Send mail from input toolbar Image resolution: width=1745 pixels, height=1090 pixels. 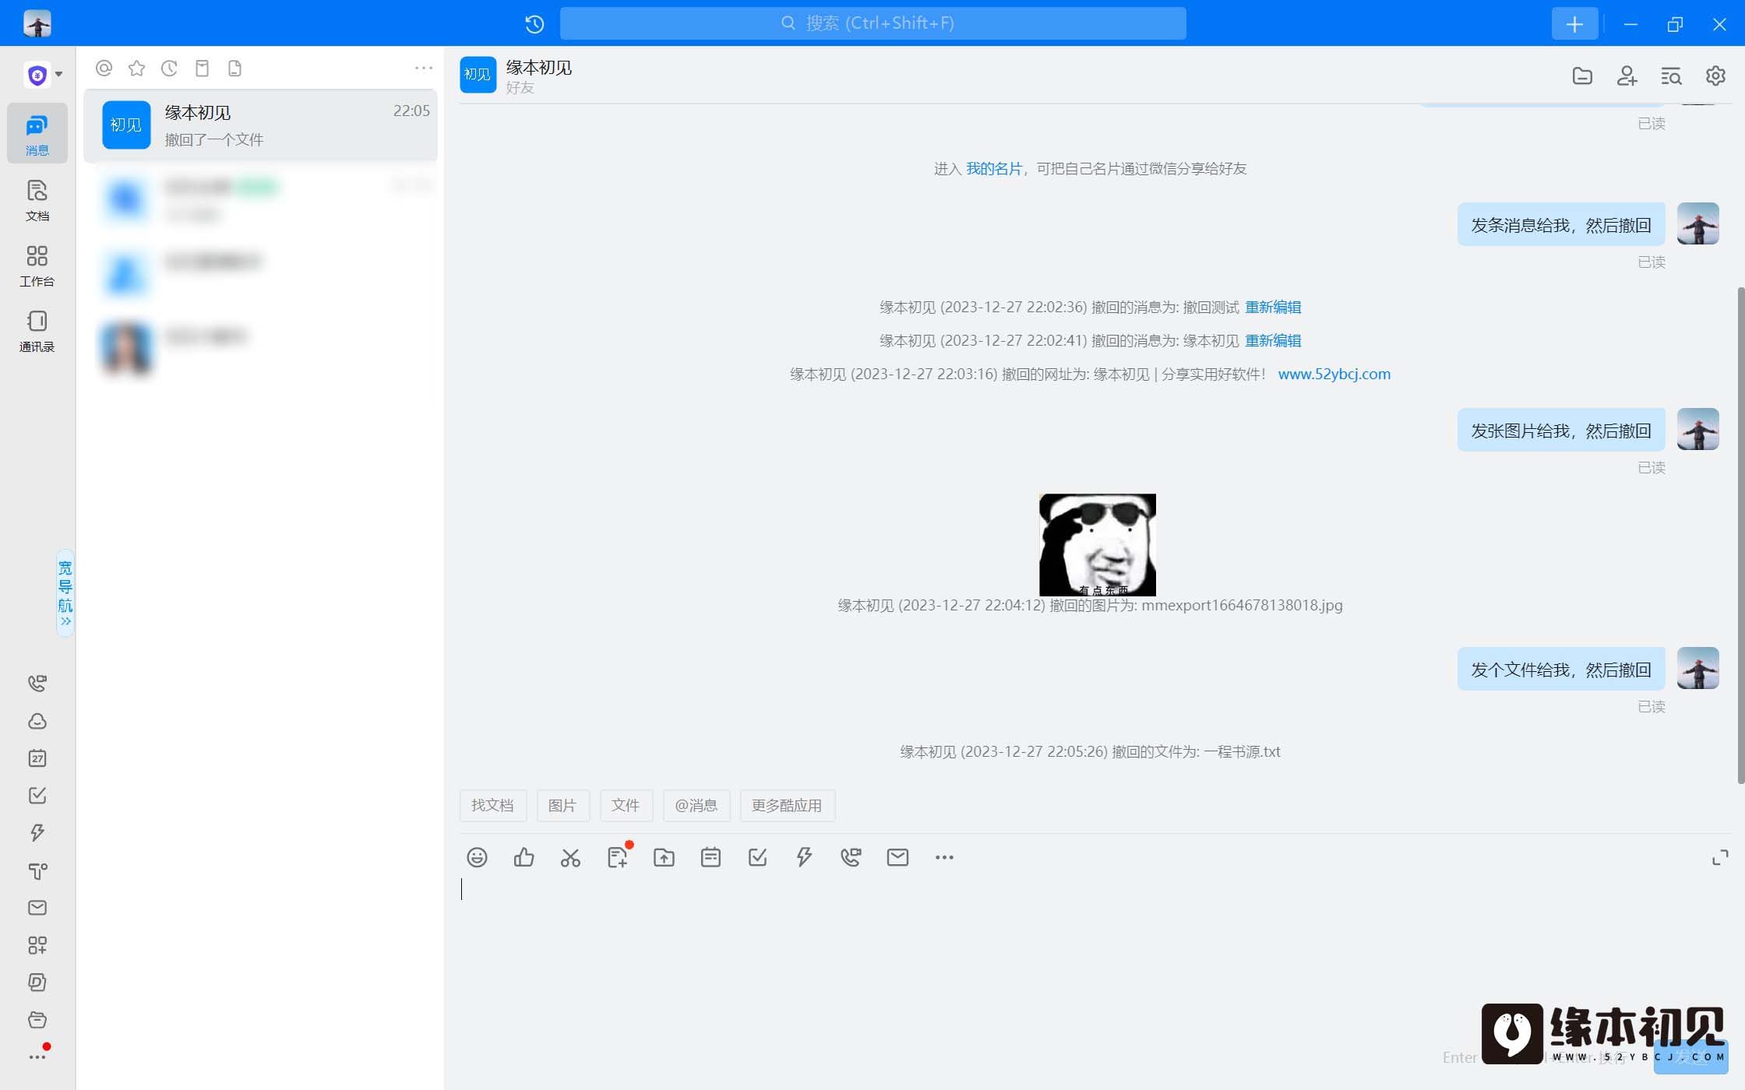pyautogui.click(x=897, y=857)
